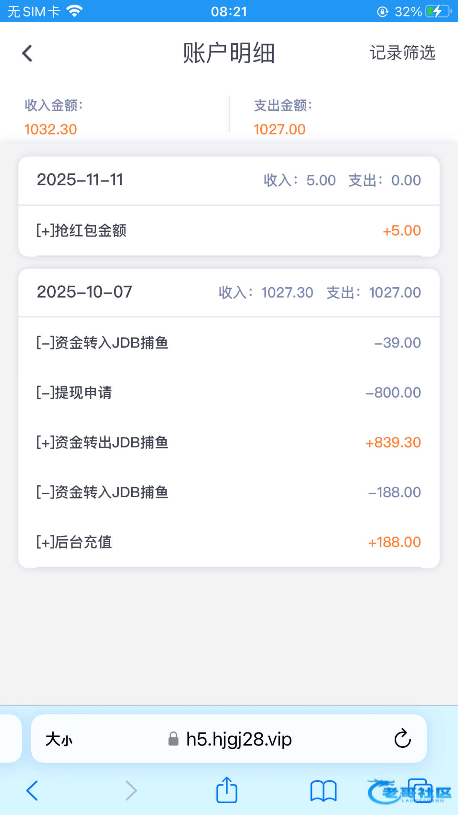458x815 pixels.
Task: Tap the 资金转出JDB捕鱼 +839.30 record
Action: pos(229,443)
